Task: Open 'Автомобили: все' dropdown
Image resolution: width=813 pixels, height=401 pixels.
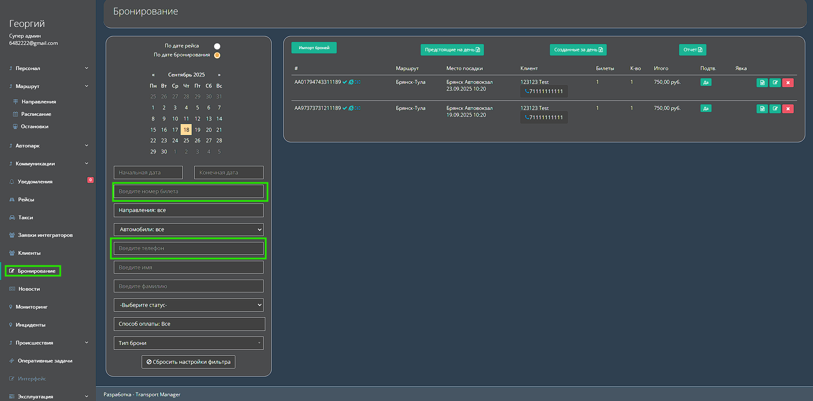Action: [x=189, y=230]
